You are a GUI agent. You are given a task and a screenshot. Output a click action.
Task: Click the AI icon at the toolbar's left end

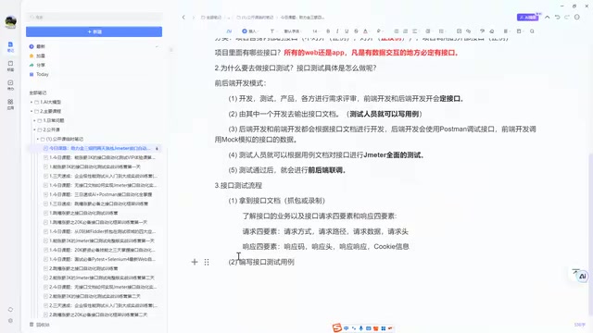tap(229, 31)
